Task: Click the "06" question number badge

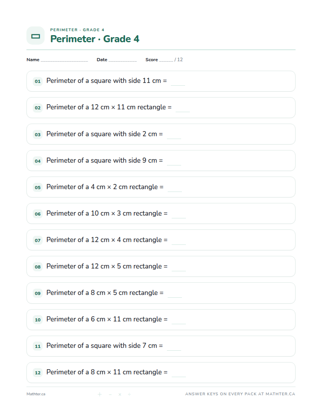Action: point(38,214)
